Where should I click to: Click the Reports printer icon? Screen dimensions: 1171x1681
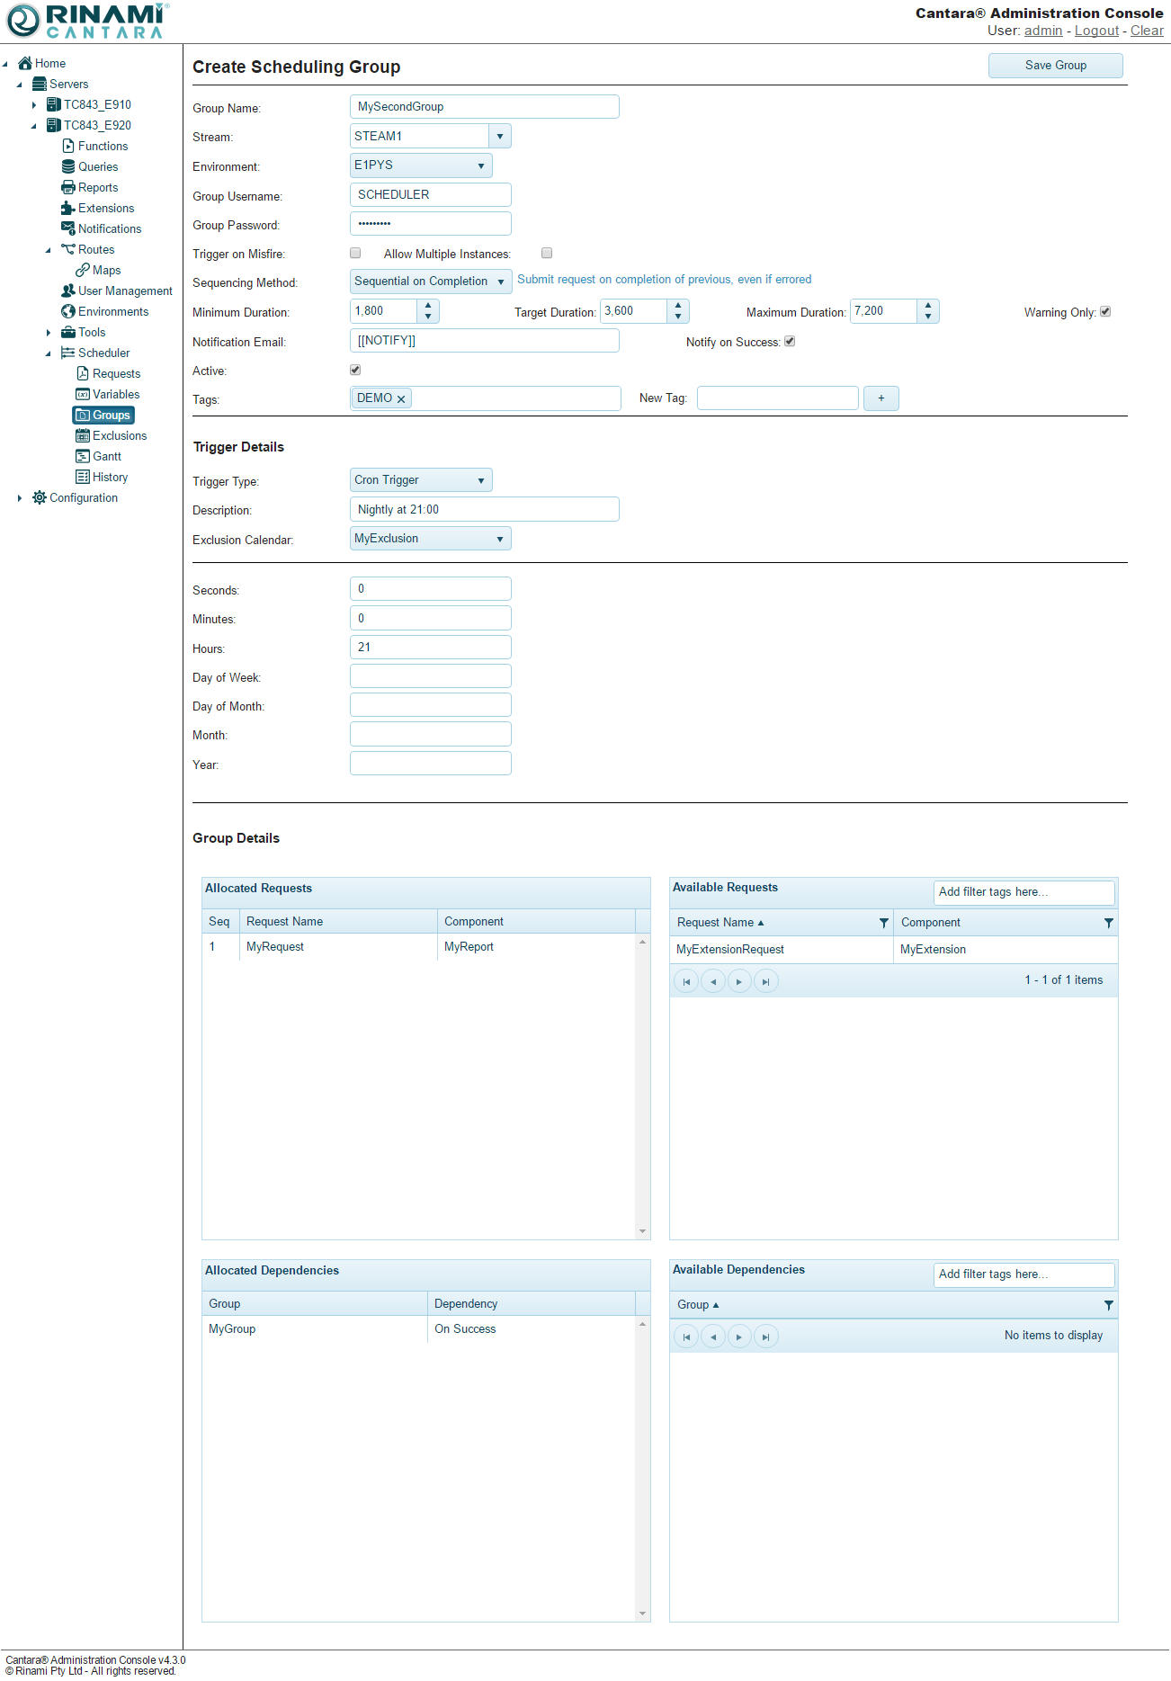point(68,187)
